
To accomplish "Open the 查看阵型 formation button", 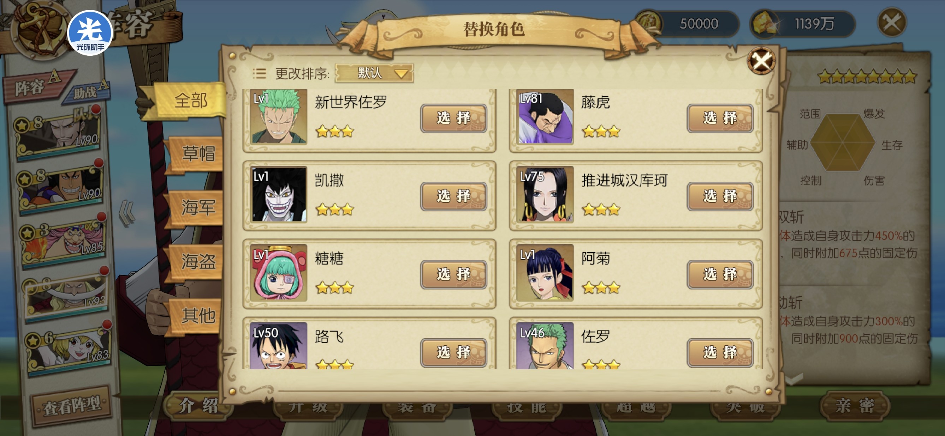I will pyautogui.click(x=71, y=406).
